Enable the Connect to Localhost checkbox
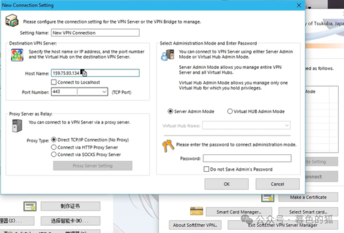The height and width of the screenshot is (233, 344). point(53,82)
